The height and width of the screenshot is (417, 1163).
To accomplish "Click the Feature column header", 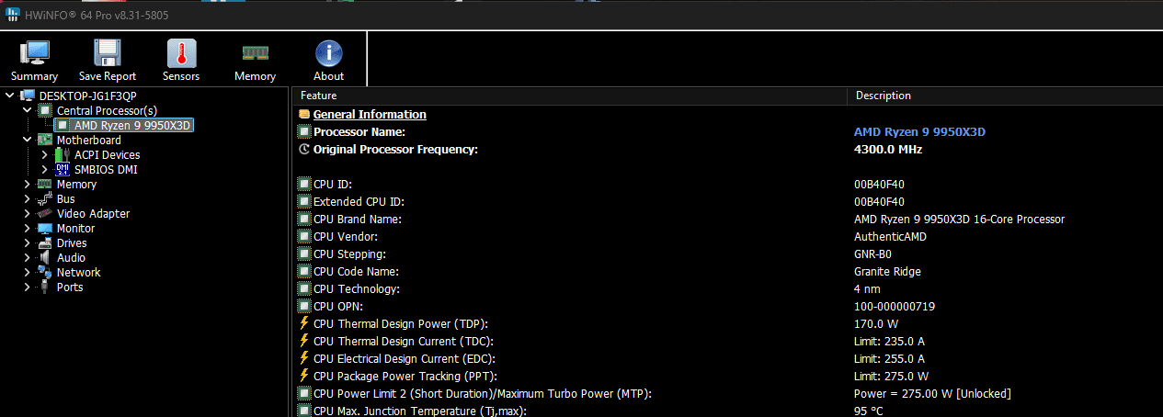I will [570, 96].
